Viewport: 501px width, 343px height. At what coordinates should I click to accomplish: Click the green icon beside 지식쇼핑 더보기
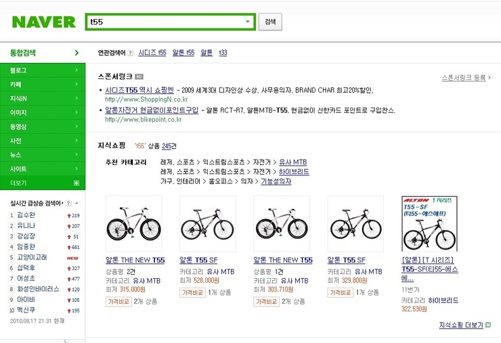click(488, 325)
